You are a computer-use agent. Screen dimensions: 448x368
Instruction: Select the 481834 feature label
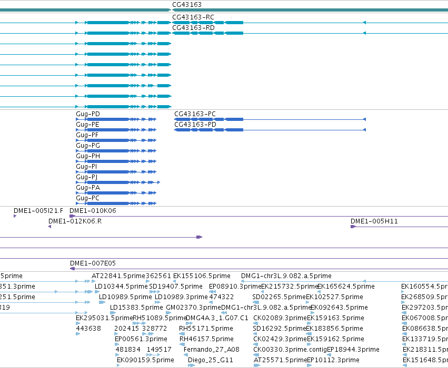(x=128, y=350)
